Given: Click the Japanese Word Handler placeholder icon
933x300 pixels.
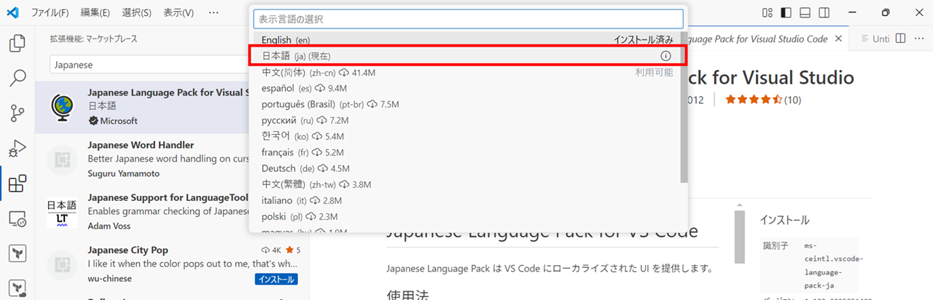Looking at the screenshot, I should (x=62, y=159).
